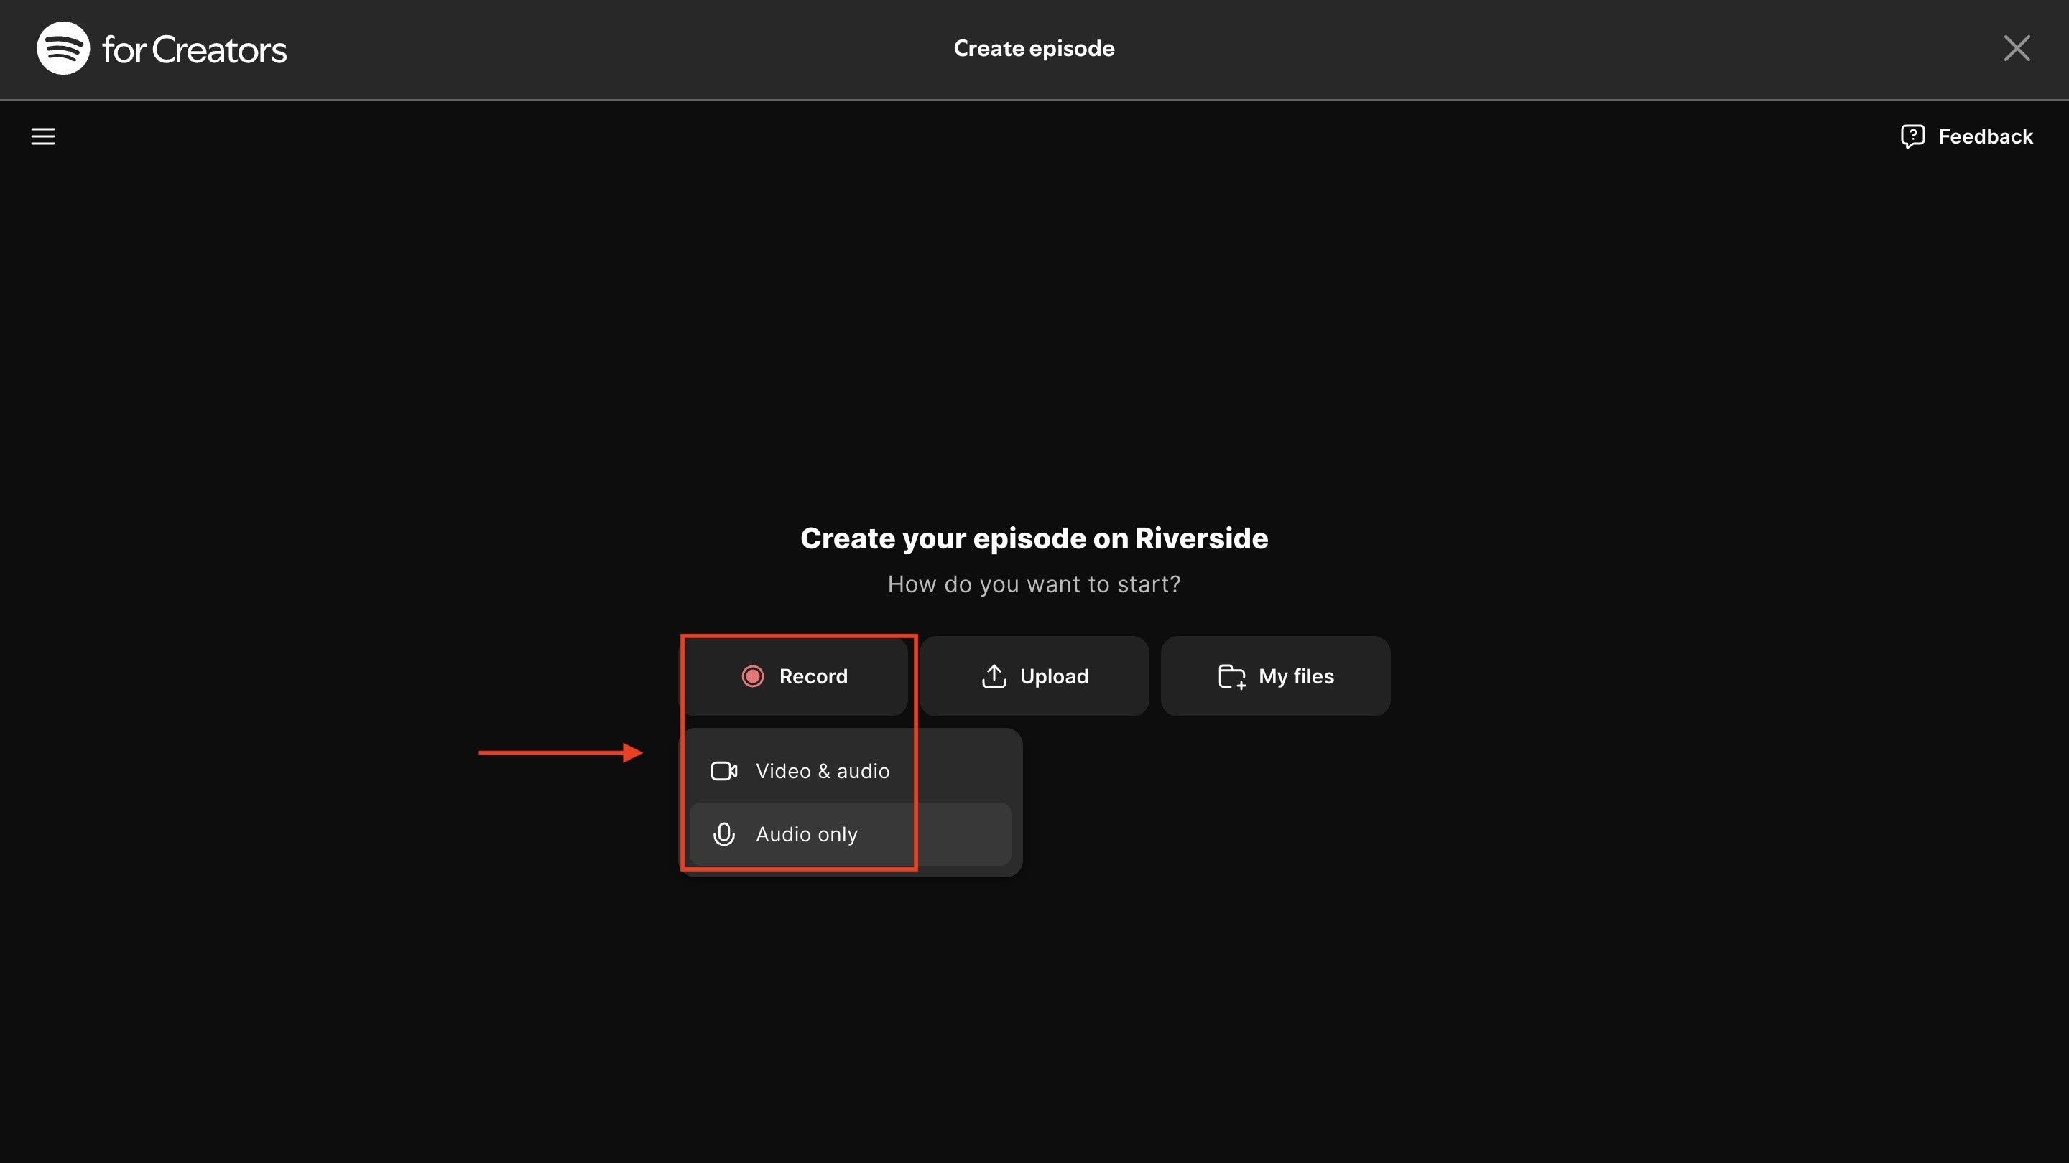The height and width of the screenshot is (1163, 2069).
Task: Open the Feedback link
Action: tap(1966, 136)
